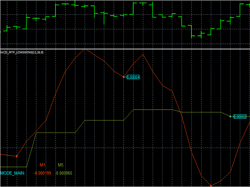The width and height of the screenshot is (250, 187).
Task: Click the indicator title MACD_MTF_LOWSWING(12,26,9)
Action: pos(22,53)
